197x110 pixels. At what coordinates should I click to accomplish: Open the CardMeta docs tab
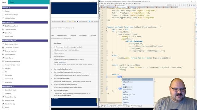[93, 35]
